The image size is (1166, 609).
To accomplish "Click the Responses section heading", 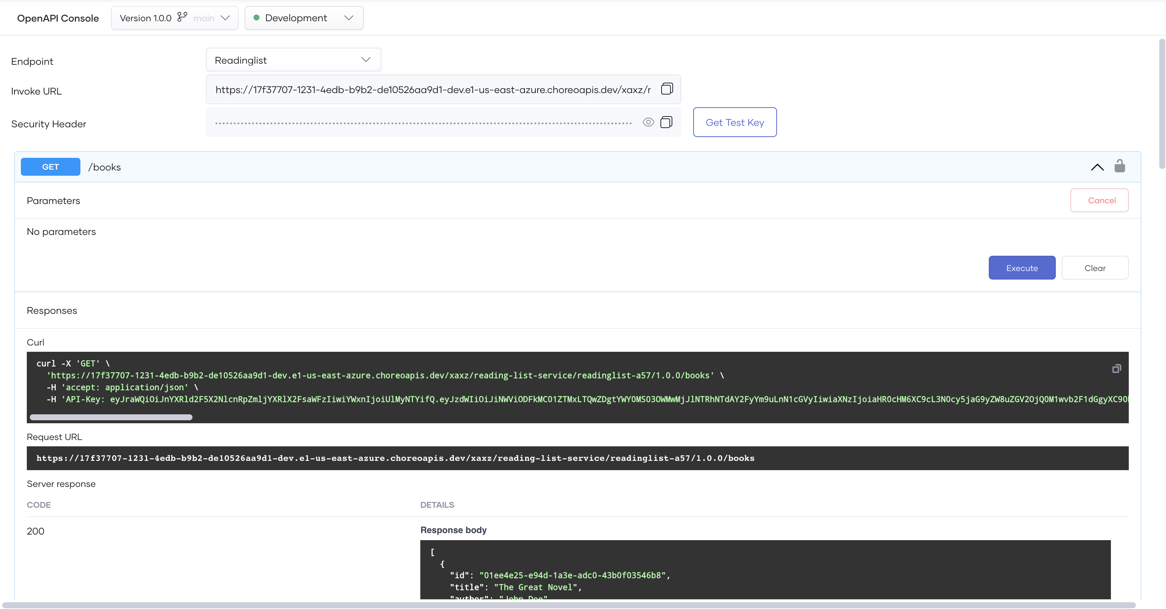I will pos(52,310).
